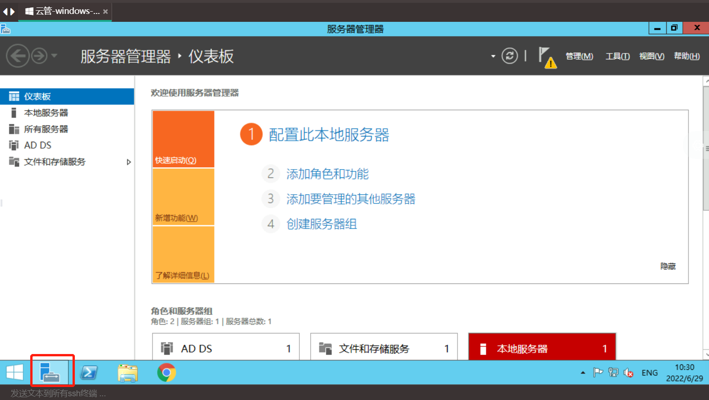Launch Google Chrome from the taskbar
The image size is (709, 400).
tap(166, 373)
